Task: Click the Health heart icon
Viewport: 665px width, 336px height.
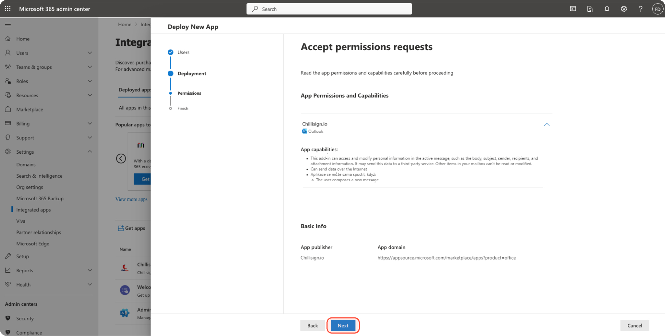Action: point(8,284)
